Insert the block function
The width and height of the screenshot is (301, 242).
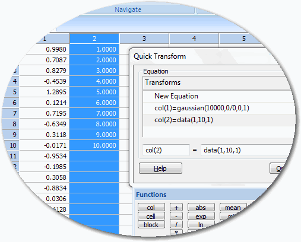pos(151,225)
